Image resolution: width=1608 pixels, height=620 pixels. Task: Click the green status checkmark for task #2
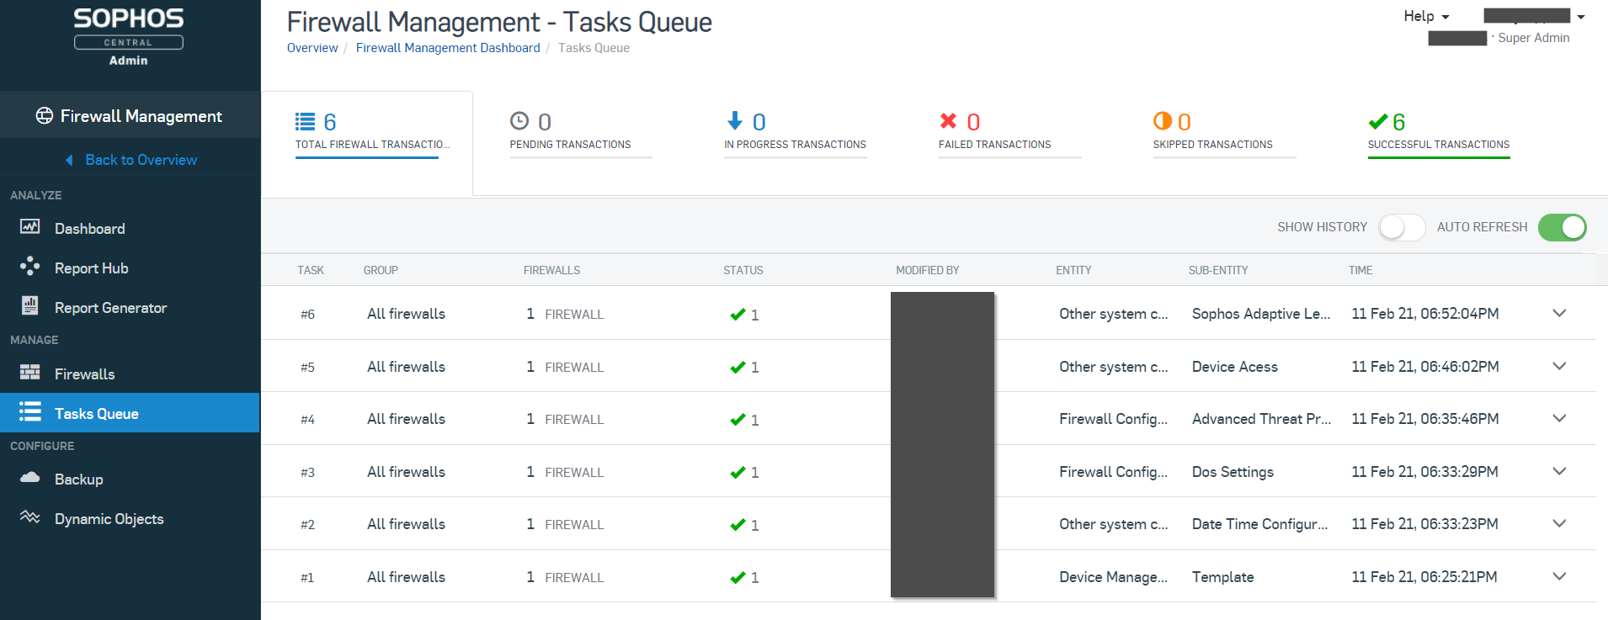[737, 525]
